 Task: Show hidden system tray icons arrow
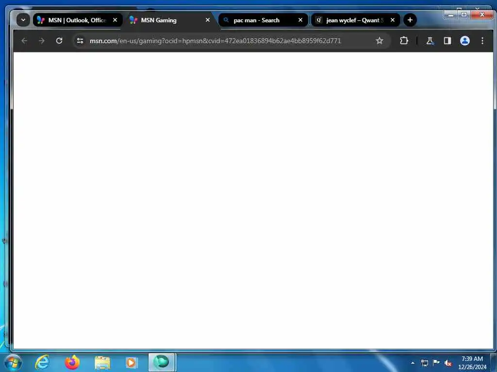pyautogui.click(x=413, y=363)
